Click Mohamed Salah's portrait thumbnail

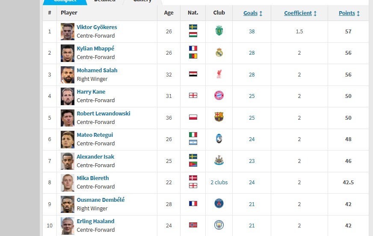pyautogui.click(x=67, y=75)
